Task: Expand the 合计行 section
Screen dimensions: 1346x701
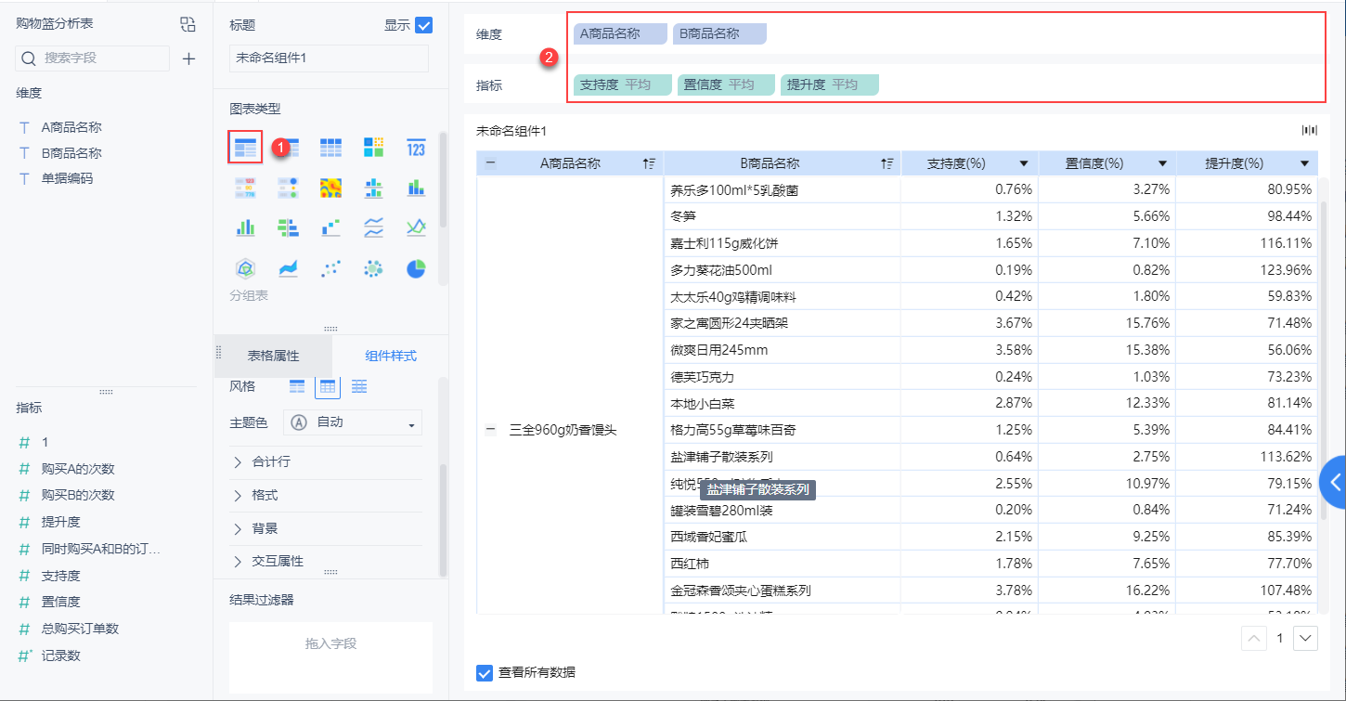Action: pyautogui.click(x=326, y=461)
